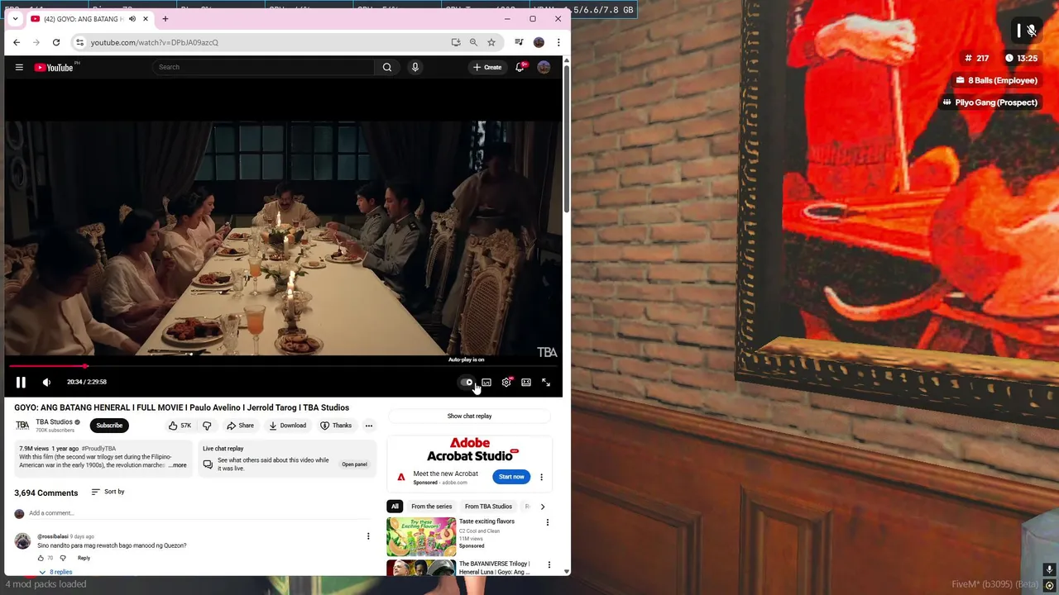Pause the video
This screenshot has height=595, width=1059.
21,382
